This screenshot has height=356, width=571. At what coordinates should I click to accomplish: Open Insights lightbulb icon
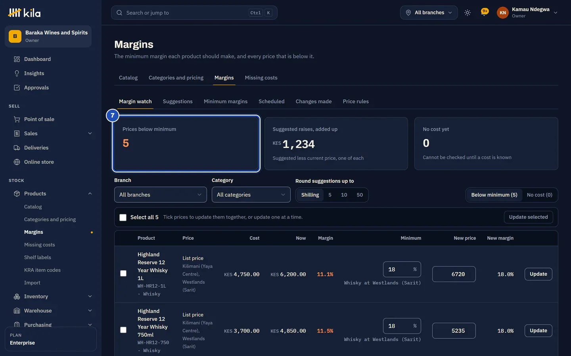pyautogui.click(x=17, y=74)
